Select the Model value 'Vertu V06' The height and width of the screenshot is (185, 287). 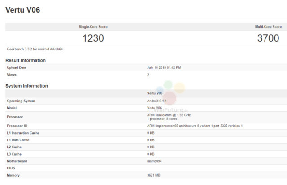pyautogui.click(x=154, y=108)
